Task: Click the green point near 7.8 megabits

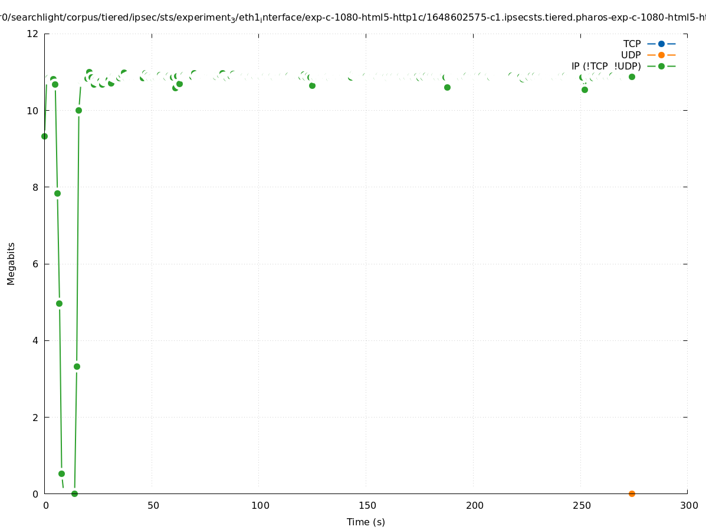Action: pyautogui.click(x=57, y=193)
